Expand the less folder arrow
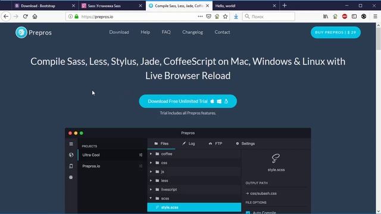 pos(151,181)
